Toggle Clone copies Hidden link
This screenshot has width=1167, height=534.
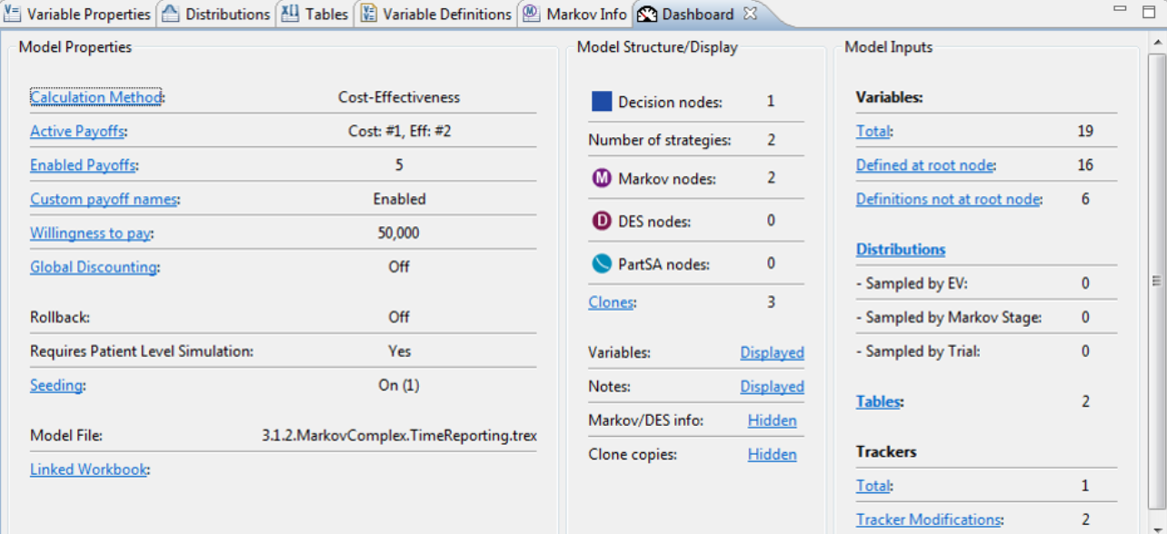click(772, 454)
